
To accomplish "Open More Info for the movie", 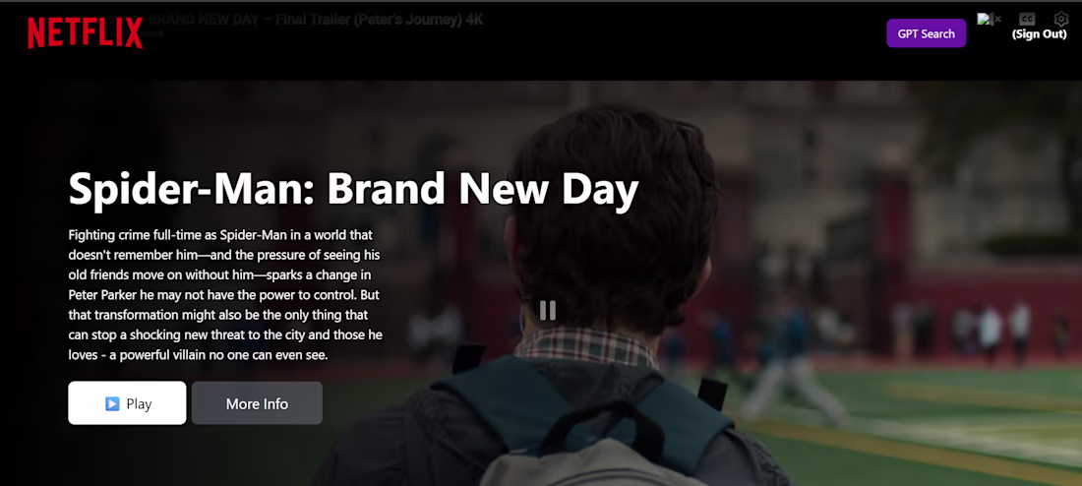I will [257, 403].
